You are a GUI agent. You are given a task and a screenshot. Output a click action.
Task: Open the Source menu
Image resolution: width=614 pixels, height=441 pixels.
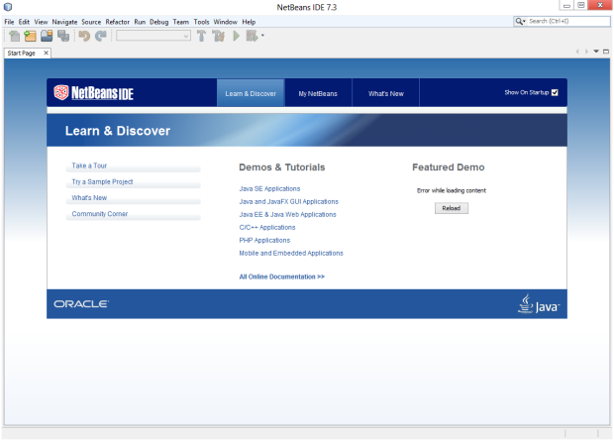(91, 22)
